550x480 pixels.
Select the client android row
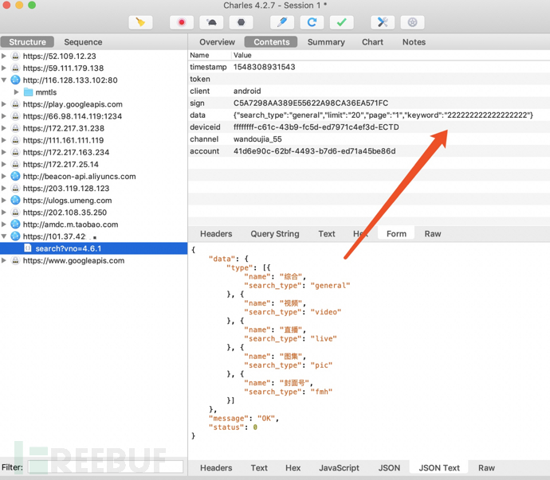coord(369,91)
